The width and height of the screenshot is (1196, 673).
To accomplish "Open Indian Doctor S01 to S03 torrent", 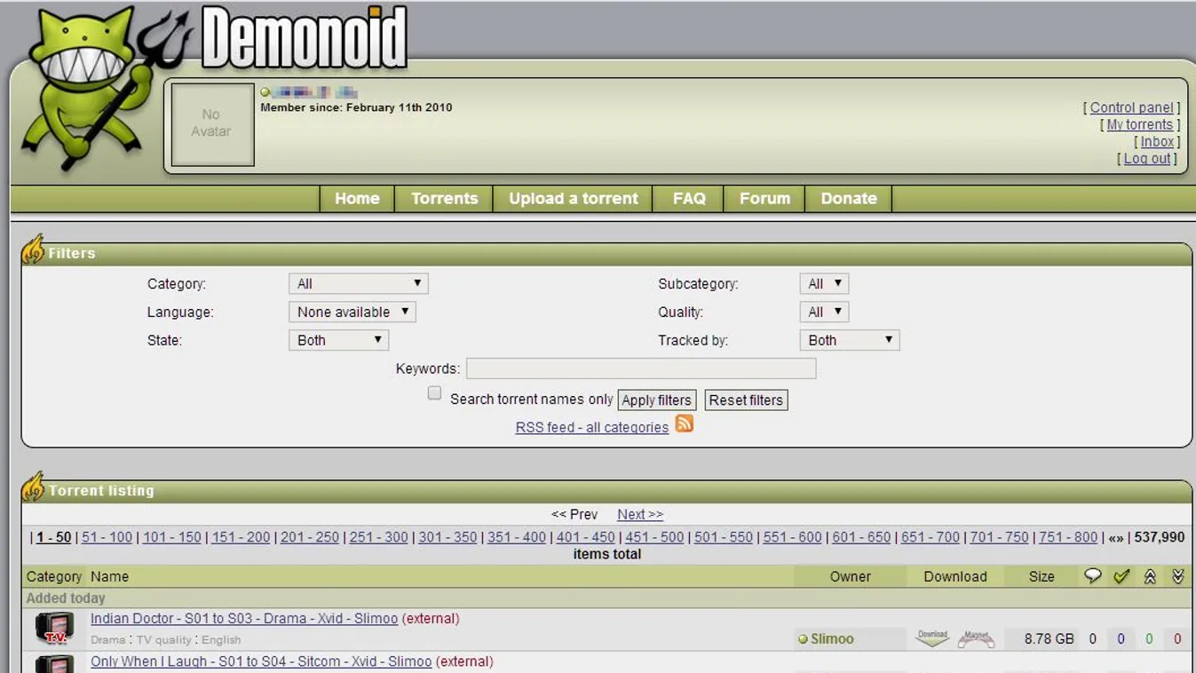I will click(244, 619).
